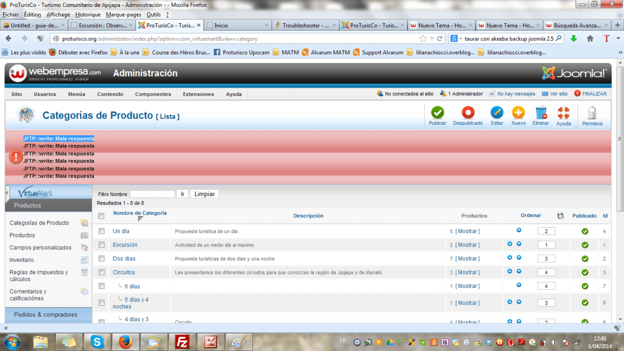
Task: Click the order field for Un día
Action: click(546, 231)
